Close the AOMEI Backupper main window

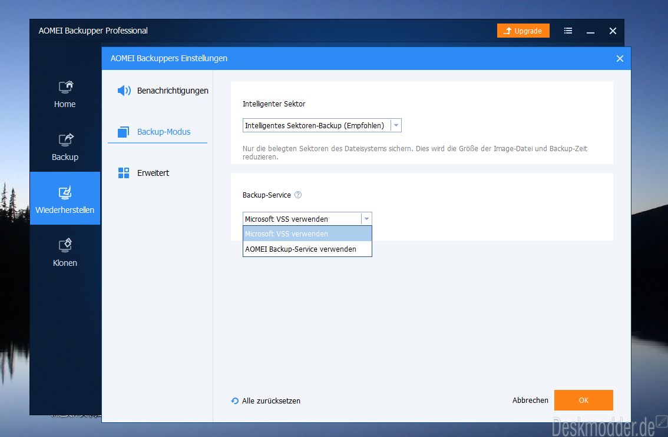tap(613, 31)
